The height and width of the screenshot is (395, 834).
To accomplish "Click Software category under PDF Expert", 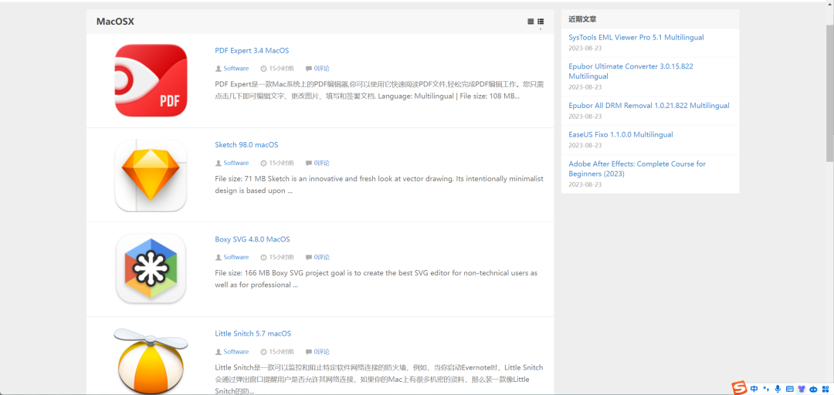I will click(236, 69).
